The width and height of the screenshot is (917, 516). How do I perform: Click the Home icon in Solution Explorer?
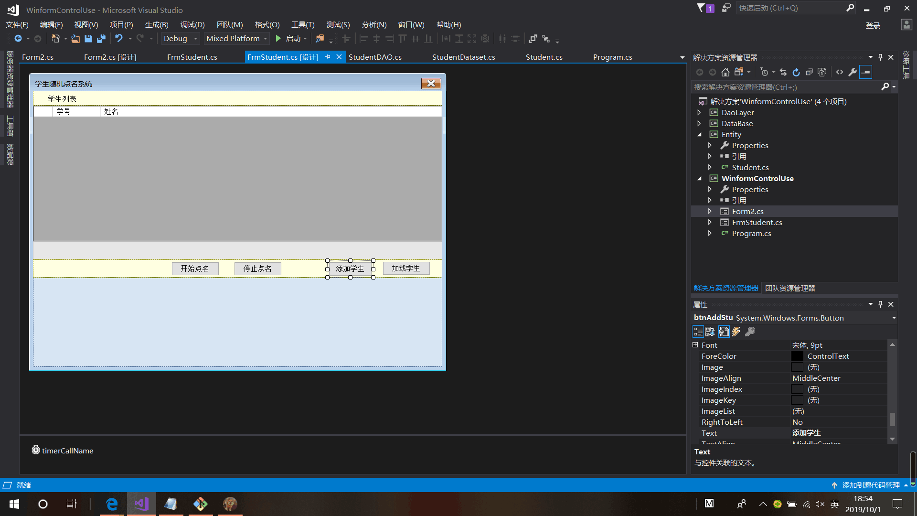click(725, 72)
